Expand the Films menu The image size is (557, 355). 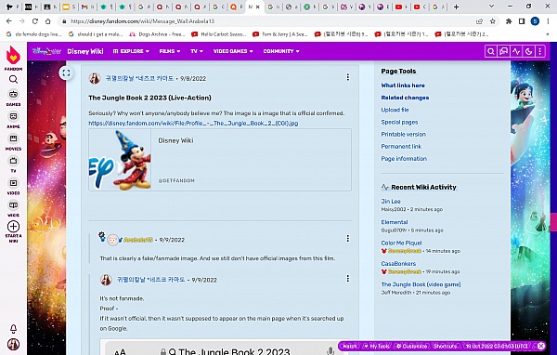click(x=170, y=51)
